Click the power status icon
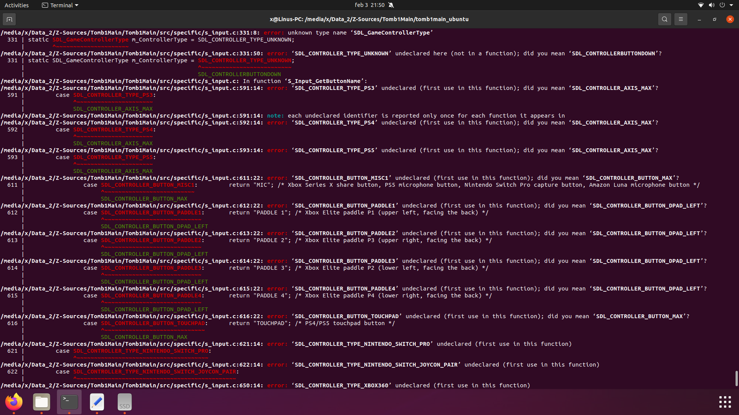 (x=722, y=5)
